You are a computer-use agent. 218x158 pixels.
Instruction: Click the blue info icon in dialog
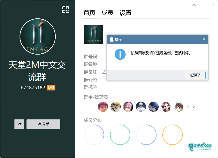[120, 54]
